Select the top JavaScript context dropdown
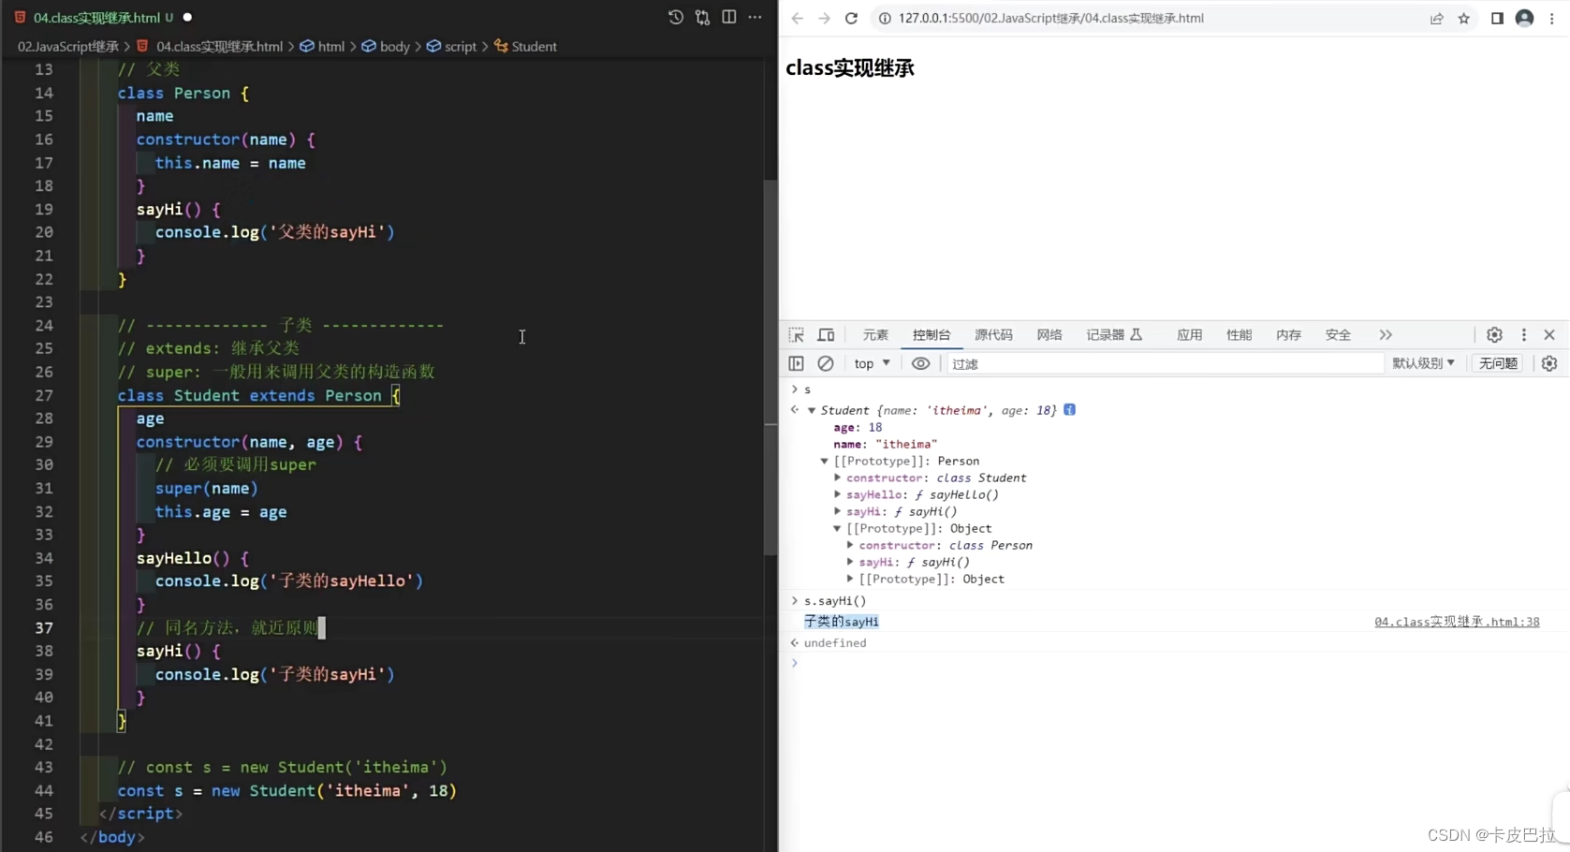Image resolution: width=1570 pixels, height=852 pixels. click(872, 363)
